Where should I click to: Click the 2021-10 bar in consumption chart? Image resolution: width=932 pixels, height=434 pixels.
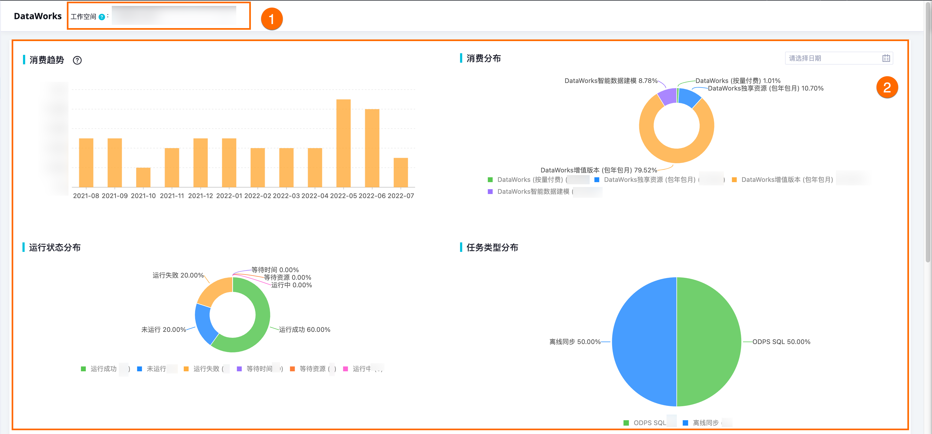[x=143, y=178]
